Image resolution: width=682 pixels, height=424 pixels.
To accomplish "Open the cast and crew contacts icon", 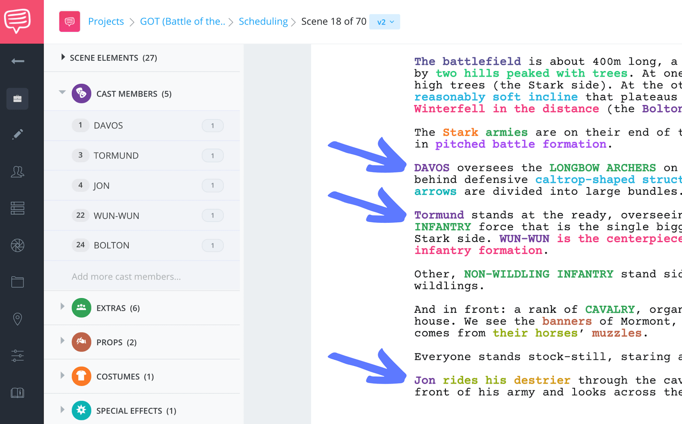I will click(17, 172).
